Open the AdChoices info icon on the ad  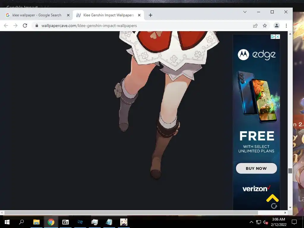pyautogui.click(x=273, y=37)
